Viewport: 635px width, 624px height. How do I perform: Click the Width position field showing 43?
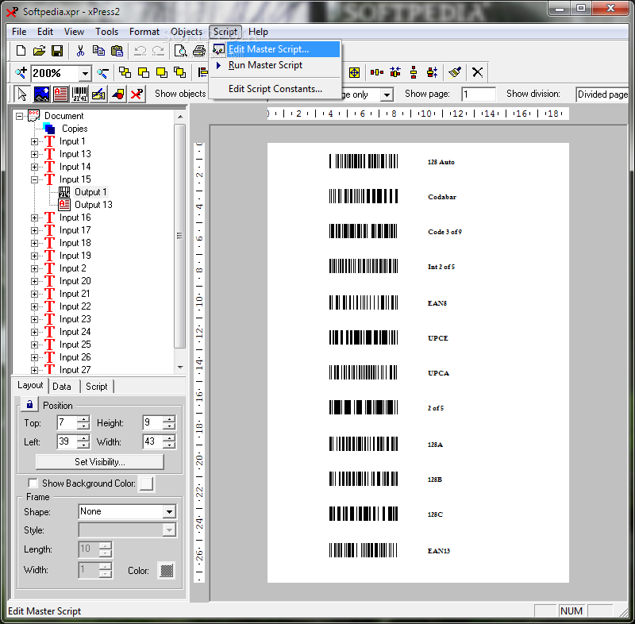tap(152, 441)
